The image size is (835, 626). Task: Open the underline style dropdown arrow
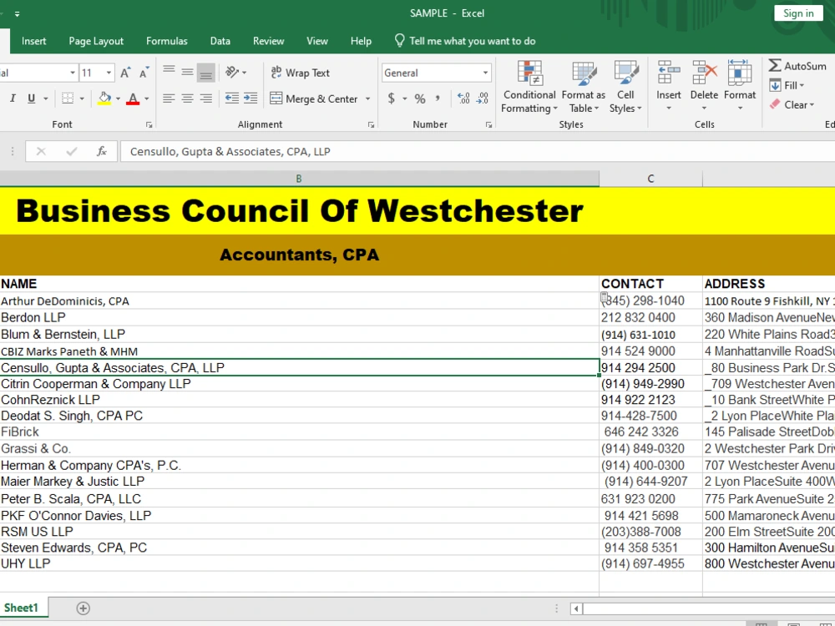[x=46, y=98]
